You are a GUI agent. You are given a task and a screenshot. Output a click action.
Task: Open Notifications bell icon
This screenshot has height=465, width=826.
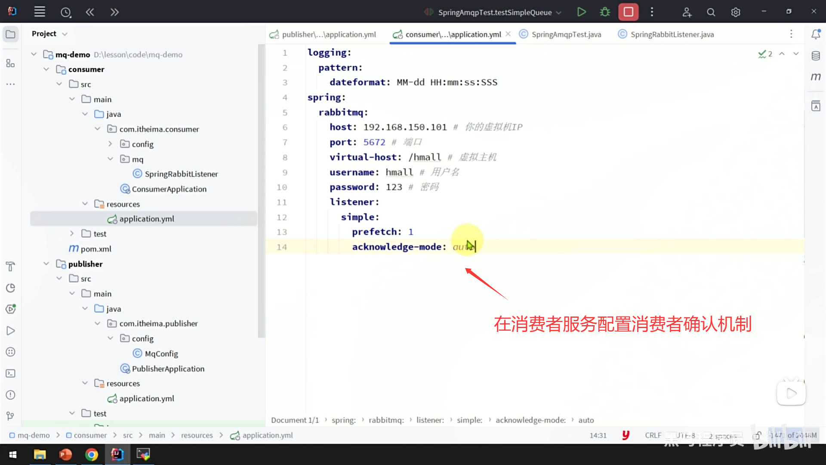[816, 34]
